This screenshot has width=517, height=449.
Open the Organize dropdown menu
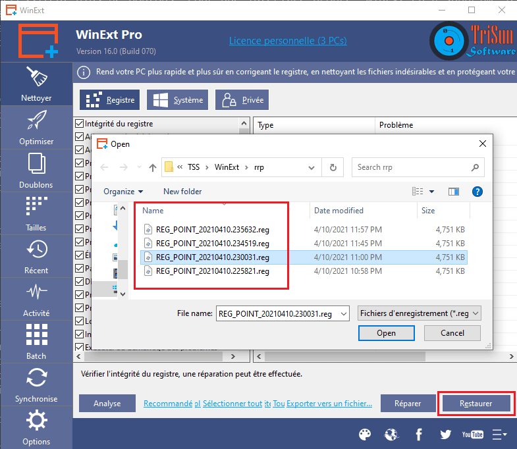tap(123, 192)
